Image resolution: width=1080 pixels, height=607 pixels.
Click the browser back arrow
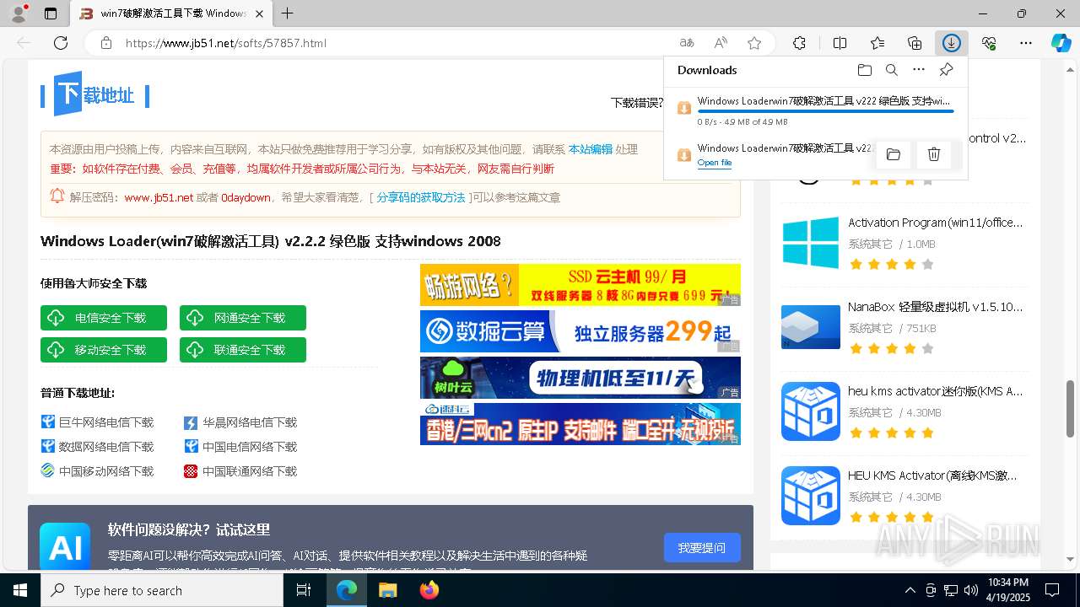tap(24, 43)
